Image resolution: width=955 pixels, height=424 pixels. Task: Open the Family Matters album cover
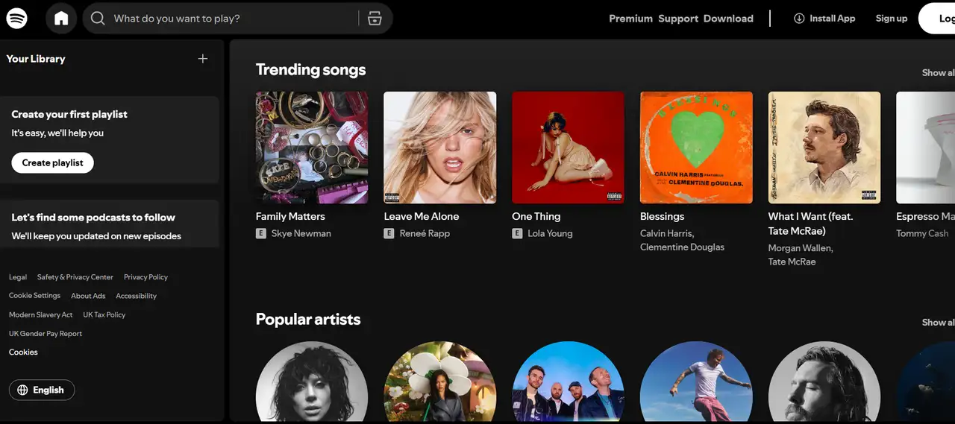[312, 148]
